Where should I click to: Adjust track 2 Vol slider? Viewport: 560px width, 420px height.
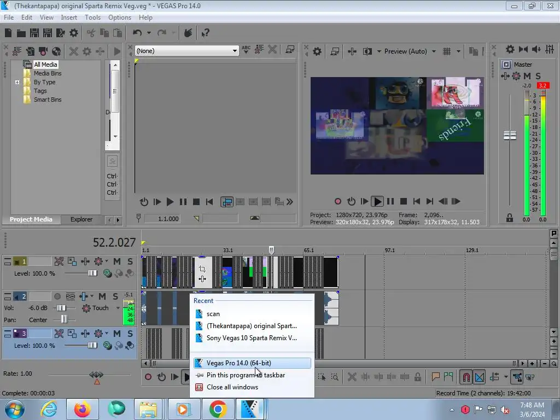click(61, 308)
